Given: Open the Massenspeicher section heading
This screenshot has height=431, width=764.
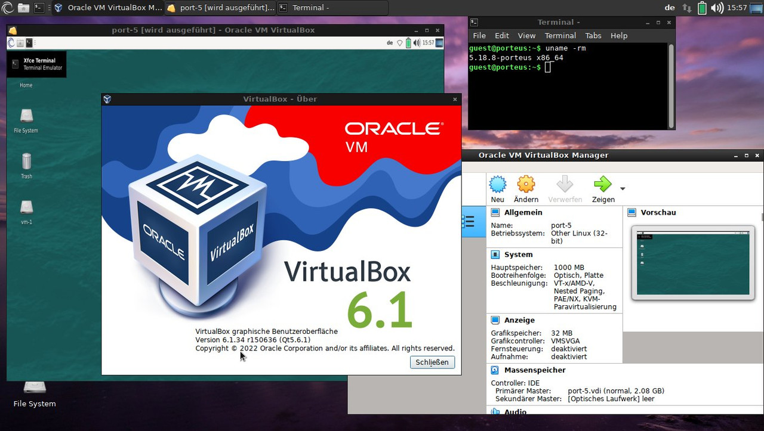Looking at the screenshot, I should tap(535, 370).
